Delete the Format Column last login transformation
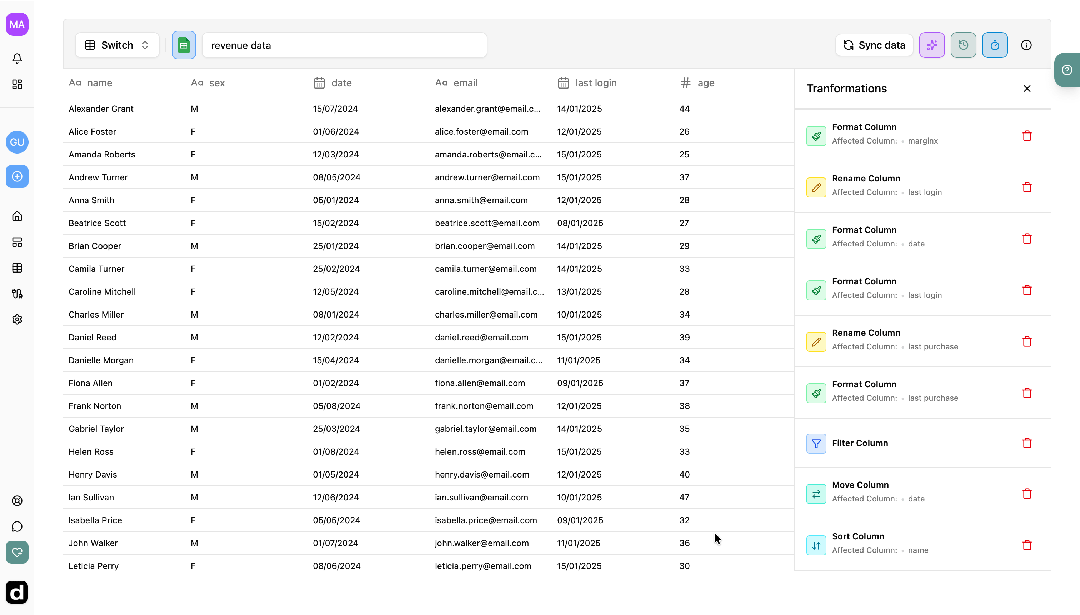The image size is (1080, 615). (x=1027, y=290)
